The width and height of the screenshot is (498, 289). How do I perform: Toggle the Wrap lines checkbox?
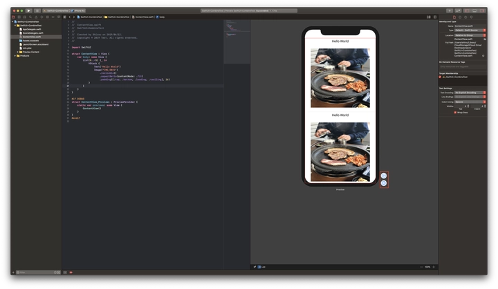[455, 112]
